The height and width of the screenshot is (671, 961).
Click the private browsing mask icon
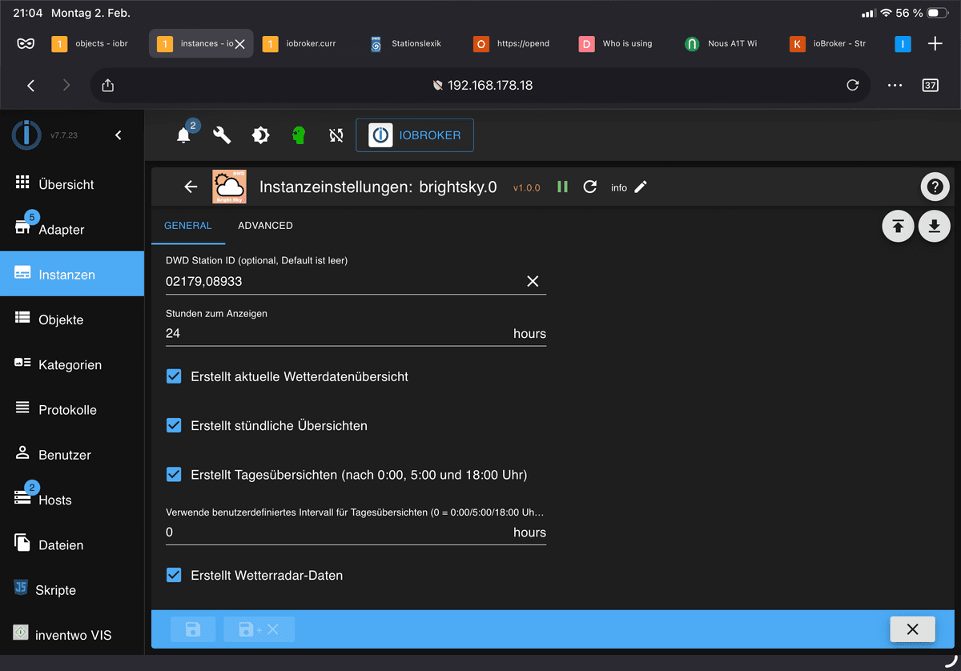pyautogui.click(x=26, y=43)
